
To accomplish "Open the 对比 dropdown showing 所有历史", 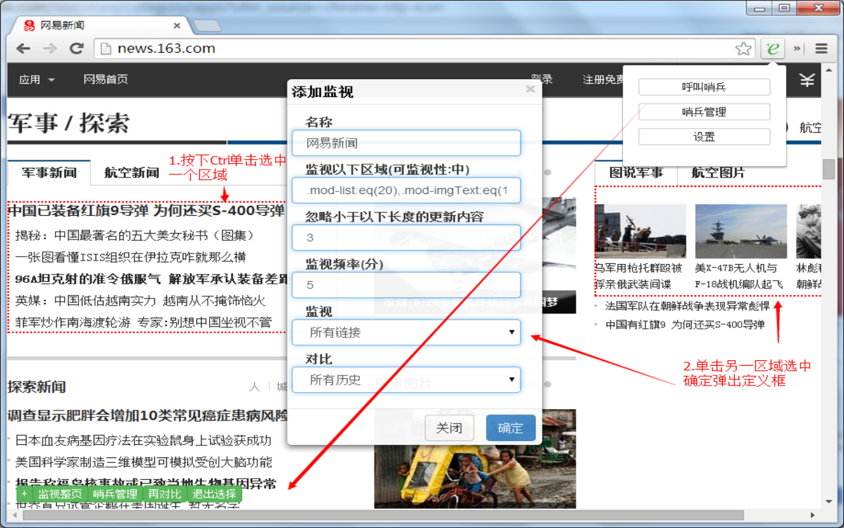I will (x=406, y=380).
